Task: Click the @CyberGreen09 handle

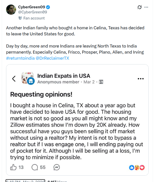Action: [33, 12]
